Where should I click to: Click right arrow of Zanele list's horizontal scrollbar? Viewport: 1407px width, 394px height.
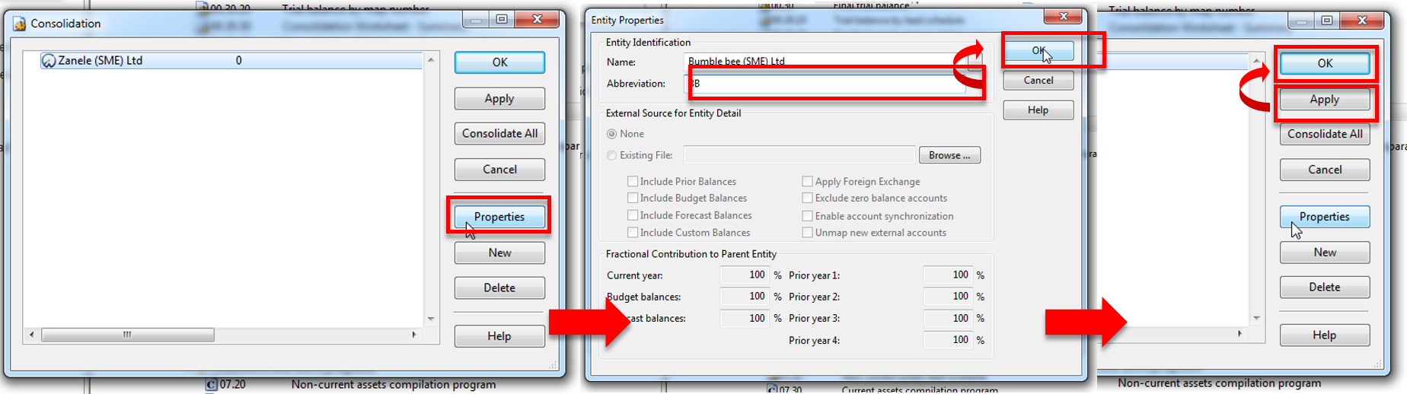[414, 335]
